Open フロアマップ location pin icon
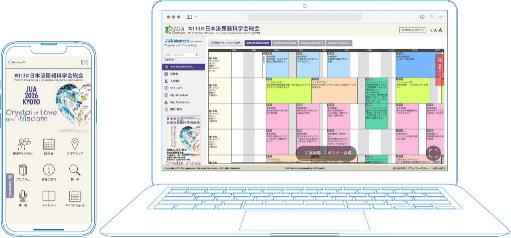This screenshot has height=238, width=511. (x=75, y=144)
